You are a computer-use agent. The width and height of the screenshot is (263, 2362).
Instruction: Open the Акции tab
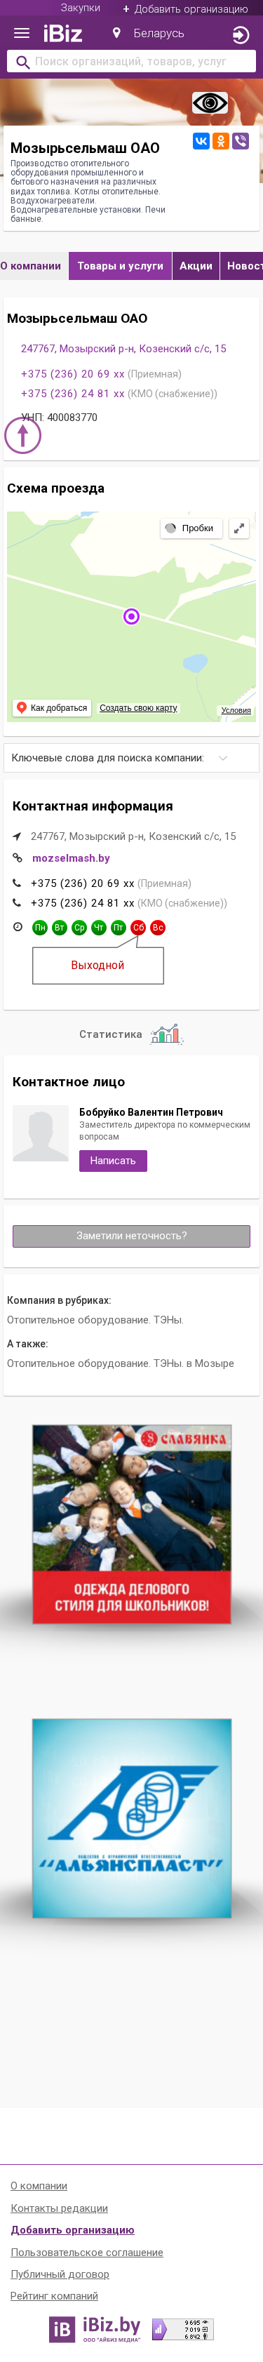(196, 266)
